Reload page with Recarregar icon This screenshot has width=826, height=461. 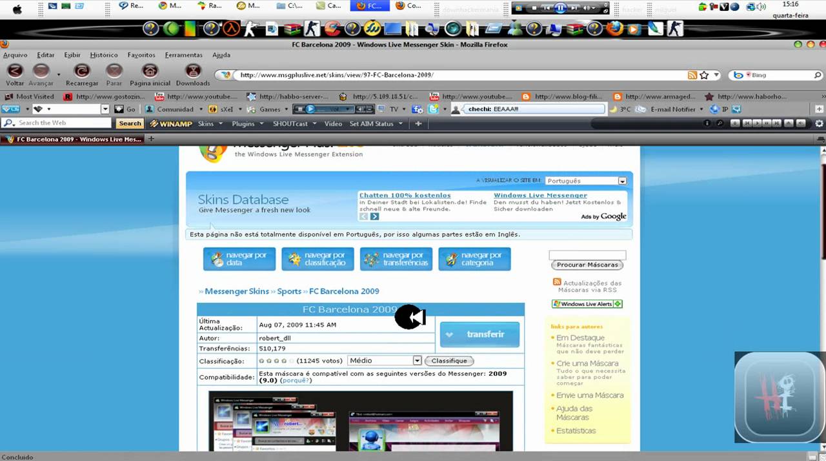pos(82,71)
